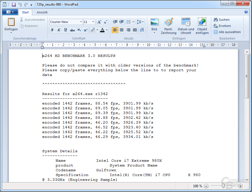
Task: Insert a Paint-Zeichnung drawing
Action: click(x=169, y=26)
